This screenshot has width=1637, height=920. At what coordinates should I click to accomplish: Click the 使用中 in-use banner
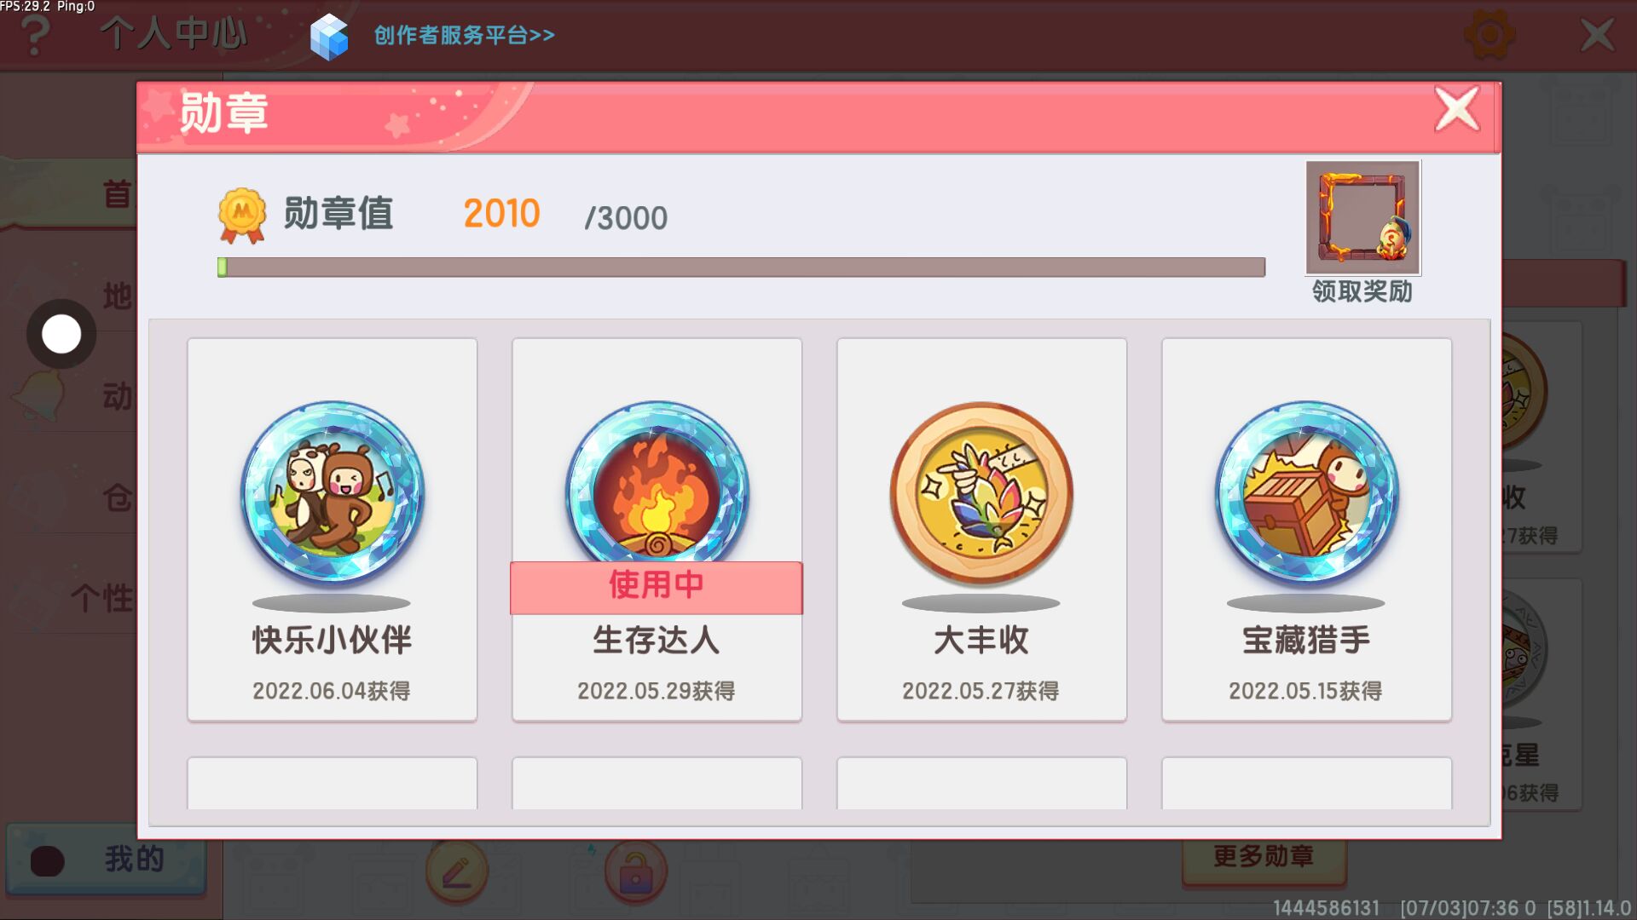click(x=657, y=587)
